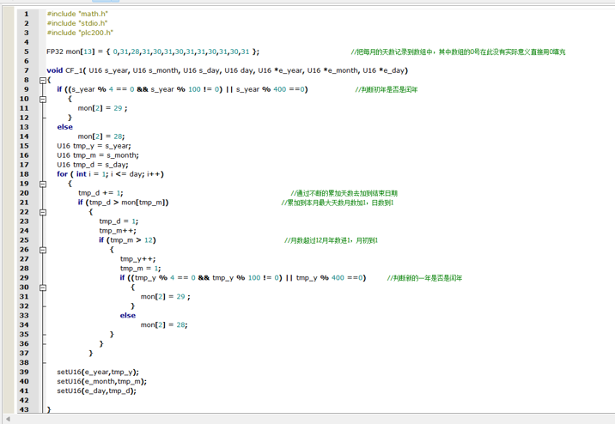Select line number 29 in the gutter
Image resolution: width=615 pixels, height=424 pixels.
[24, 278]
